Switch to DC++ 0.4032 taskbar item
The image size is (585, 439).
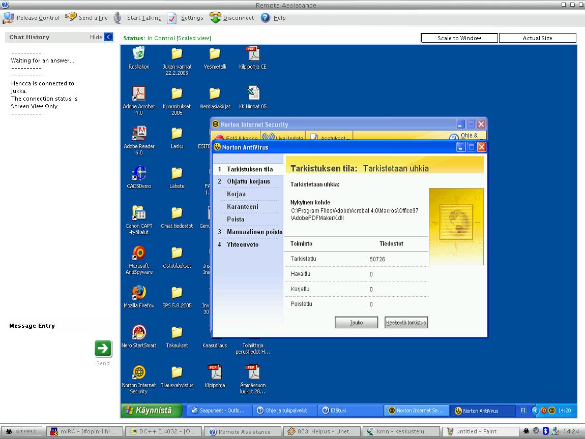tap(163, 431)
